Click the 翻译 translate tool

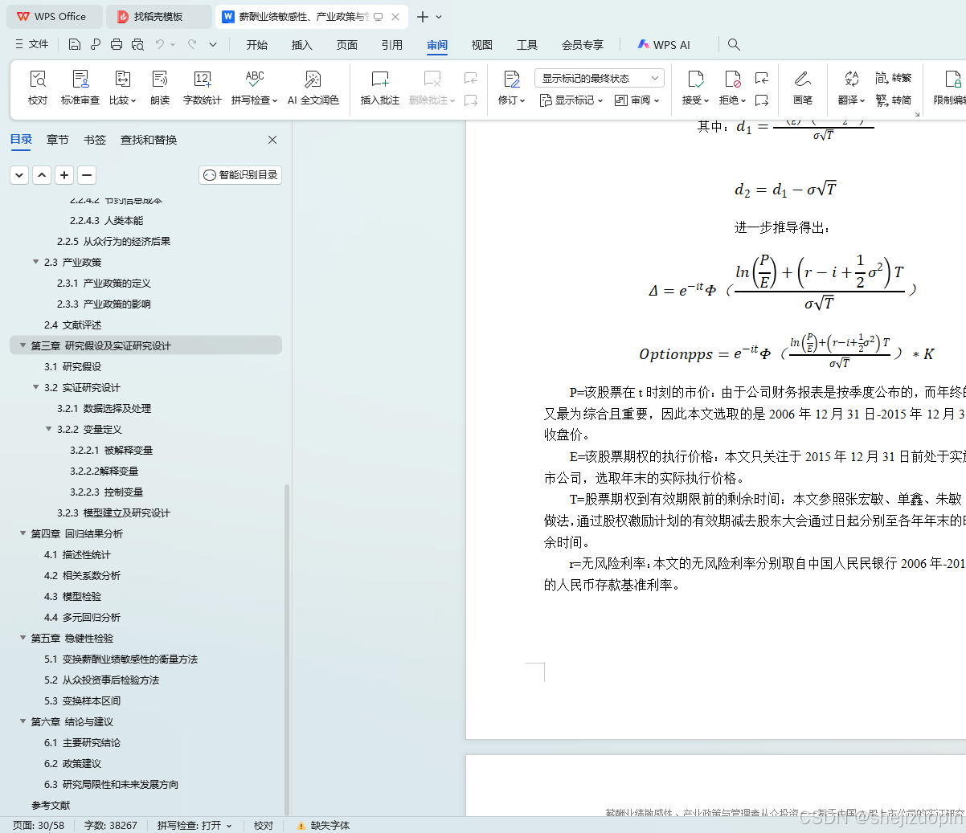pos(851,87)
